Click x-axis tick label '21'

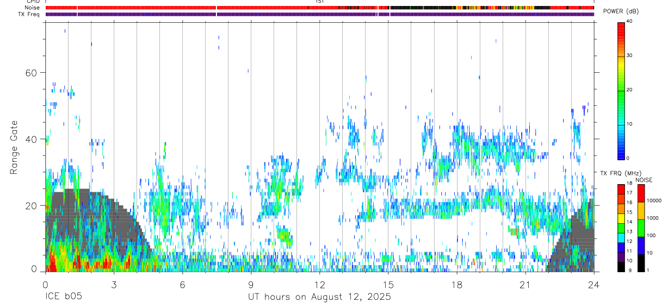pyautogui.click(x=525, y=284)
